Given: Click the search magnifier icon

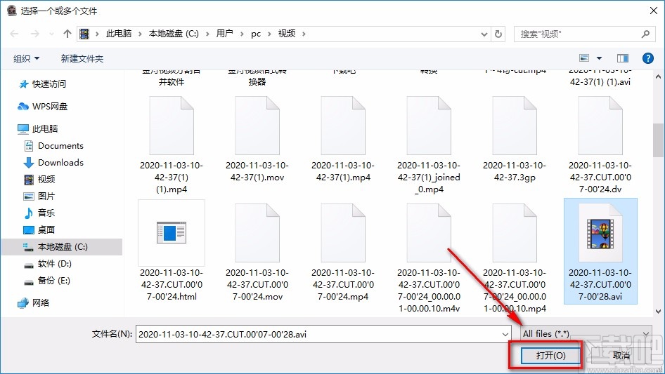Looking at the screenshot, I should click(645, 34).
